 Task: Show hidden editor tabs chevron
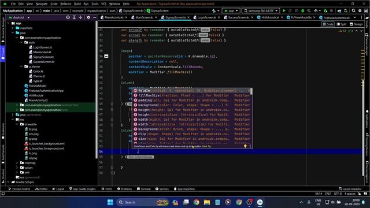coord(354,17)
